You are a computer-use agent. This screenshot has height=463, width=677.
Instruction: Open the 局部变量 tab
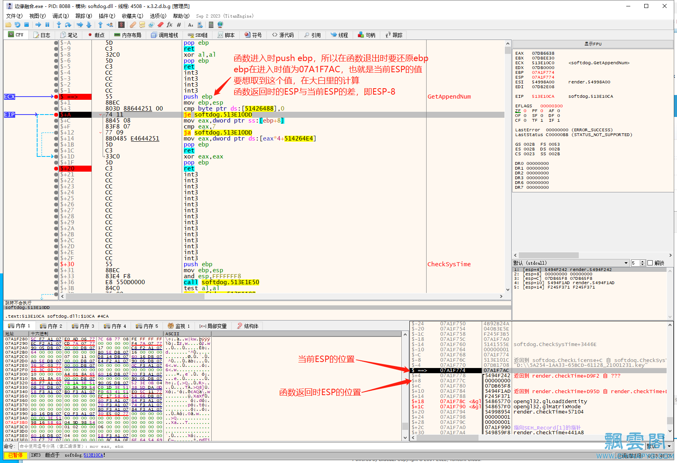[213, 326]
